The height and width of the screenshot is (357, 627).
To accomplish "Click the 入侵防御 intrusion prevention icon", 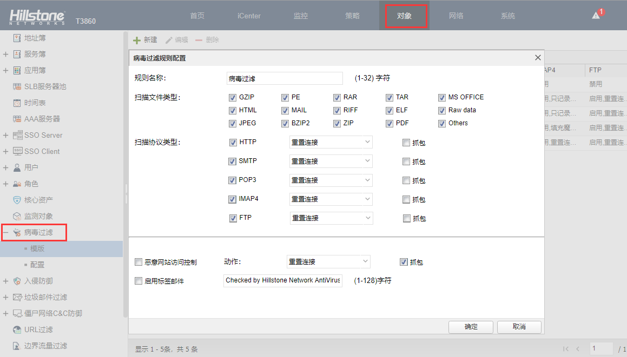I will pos(17,281).
